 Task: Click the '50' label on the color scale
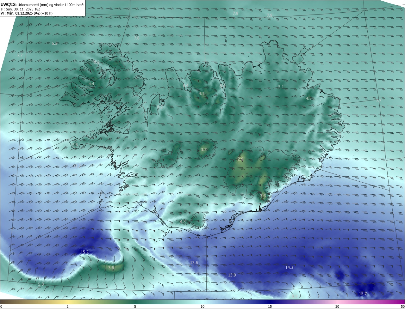point(402,307)
